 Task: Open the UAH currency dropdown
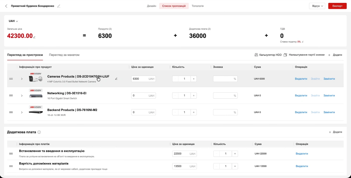coord(13,21)
